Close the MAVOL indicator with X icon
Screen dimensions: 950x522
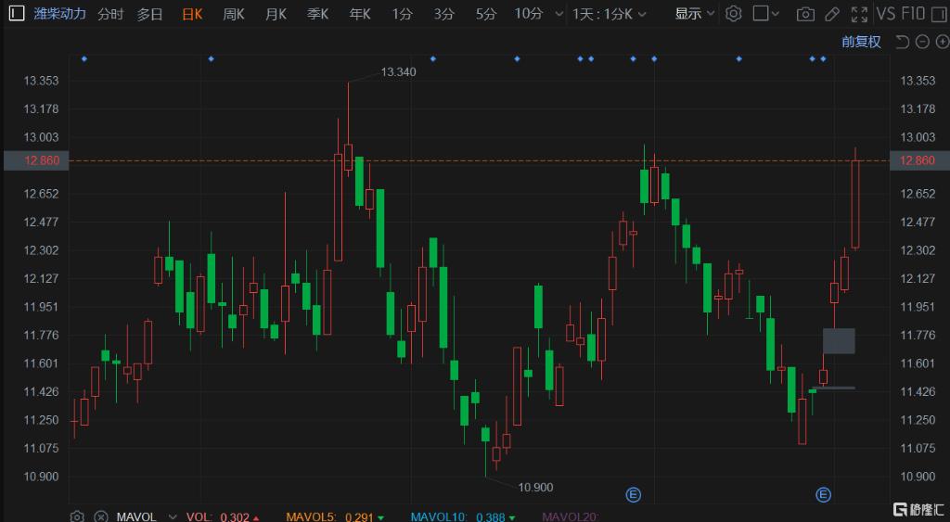click(100, 516)
